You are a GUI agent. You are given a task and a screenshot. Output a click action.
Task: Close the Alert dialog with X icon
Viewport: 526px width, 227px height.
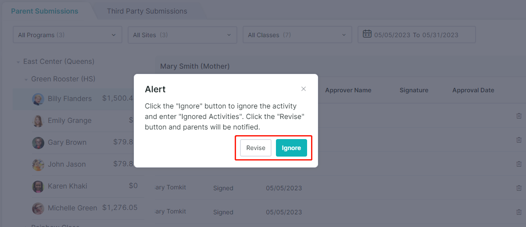304,89
